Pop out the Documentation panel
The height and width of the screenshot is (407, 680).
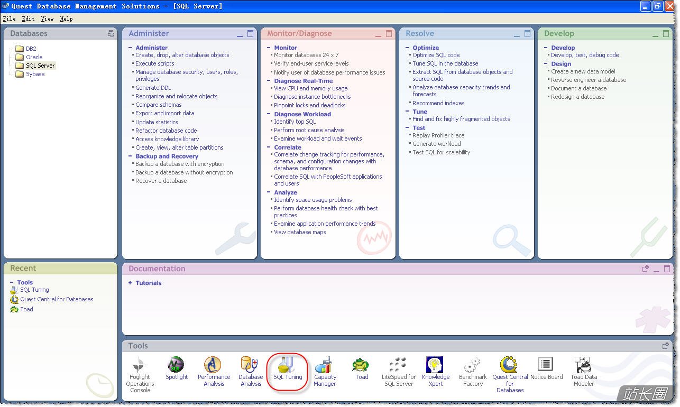646,269
